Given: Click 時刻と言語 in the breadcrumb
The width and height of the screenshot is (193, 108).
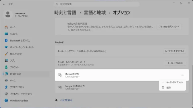Looking at the screenshot, I should pyautogui.click(x=65, y=13).
